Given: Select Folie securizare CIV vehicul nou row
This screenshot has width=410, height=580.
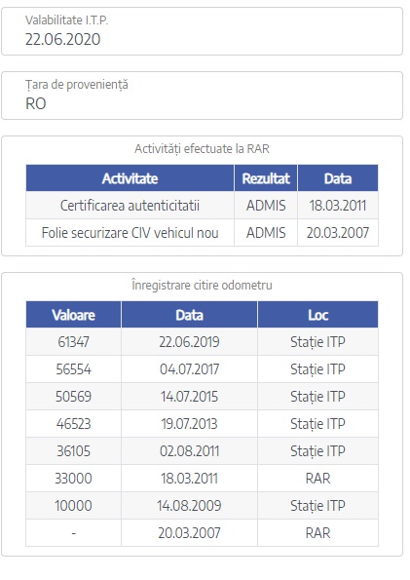Looking at the screenshot, I should 202,233.
